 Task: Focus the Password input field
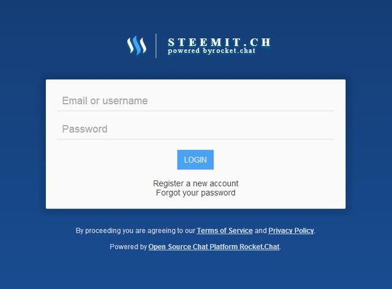pyautogui.click(x=195, y=129)
